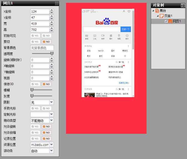
Task: Open the 小说 book icon in the Baidu page
Action: (x=95, y=36)
